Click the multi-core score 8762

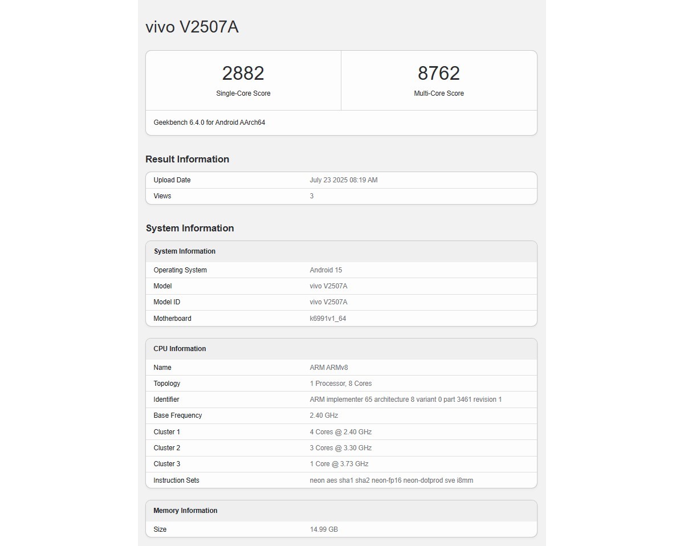tap(438, 74)
